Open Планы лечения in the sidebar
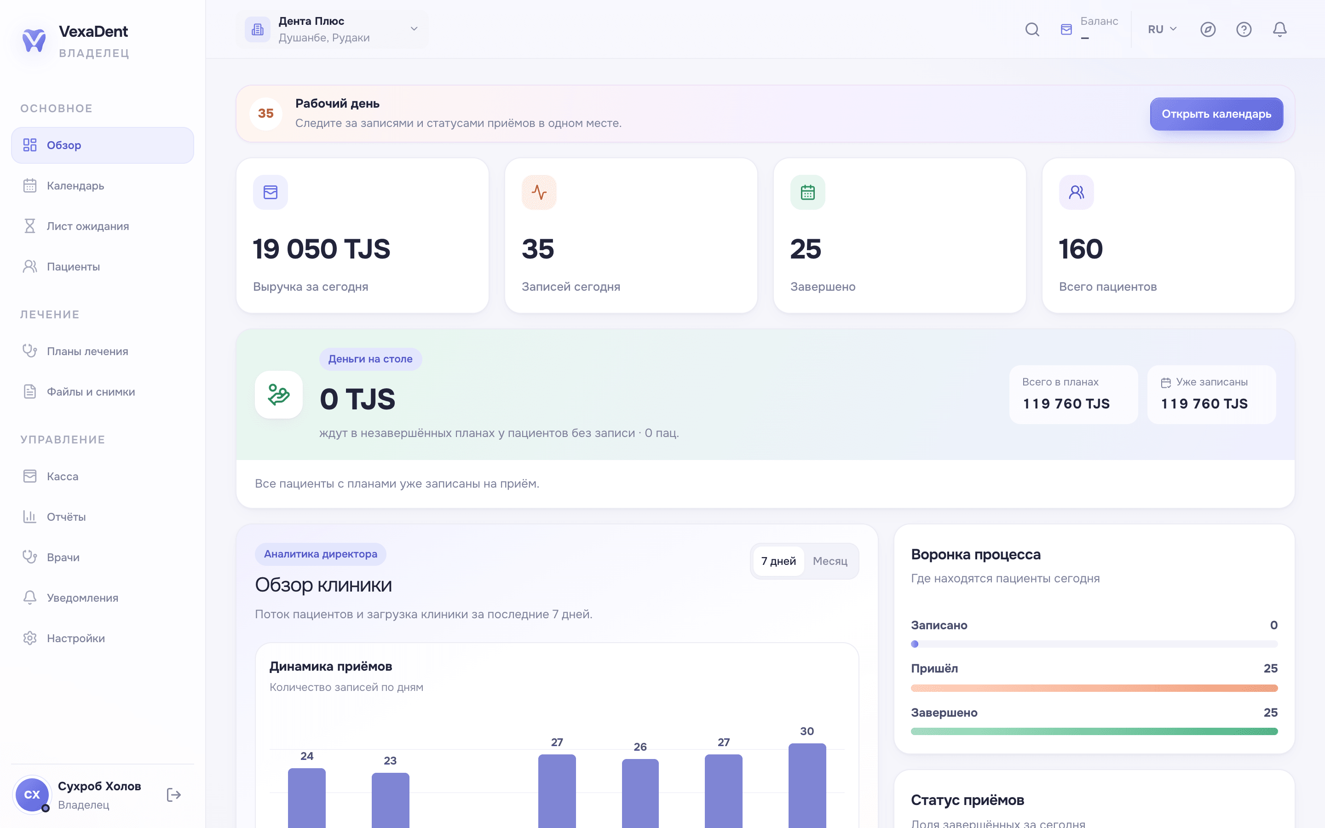 [103, 351]
